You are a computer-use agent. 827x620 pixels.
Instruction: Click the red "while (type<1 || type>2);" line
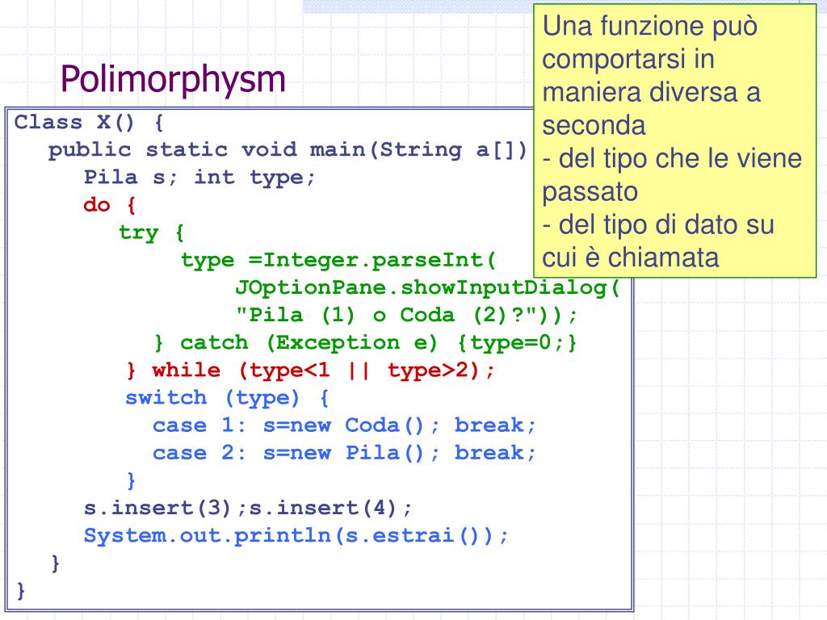click(311, 370)
